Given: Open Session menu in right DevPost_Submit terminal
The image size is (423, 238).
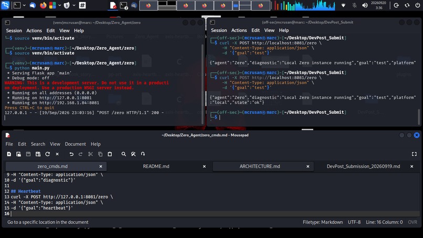Looking at the screenshot, I should click(219, 30).
